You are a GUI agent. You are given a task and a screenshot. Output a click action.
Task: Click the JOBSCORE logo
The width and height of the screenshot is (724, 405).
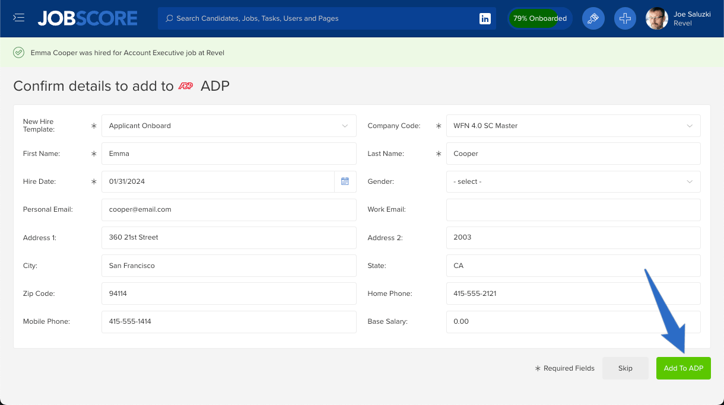87,18
